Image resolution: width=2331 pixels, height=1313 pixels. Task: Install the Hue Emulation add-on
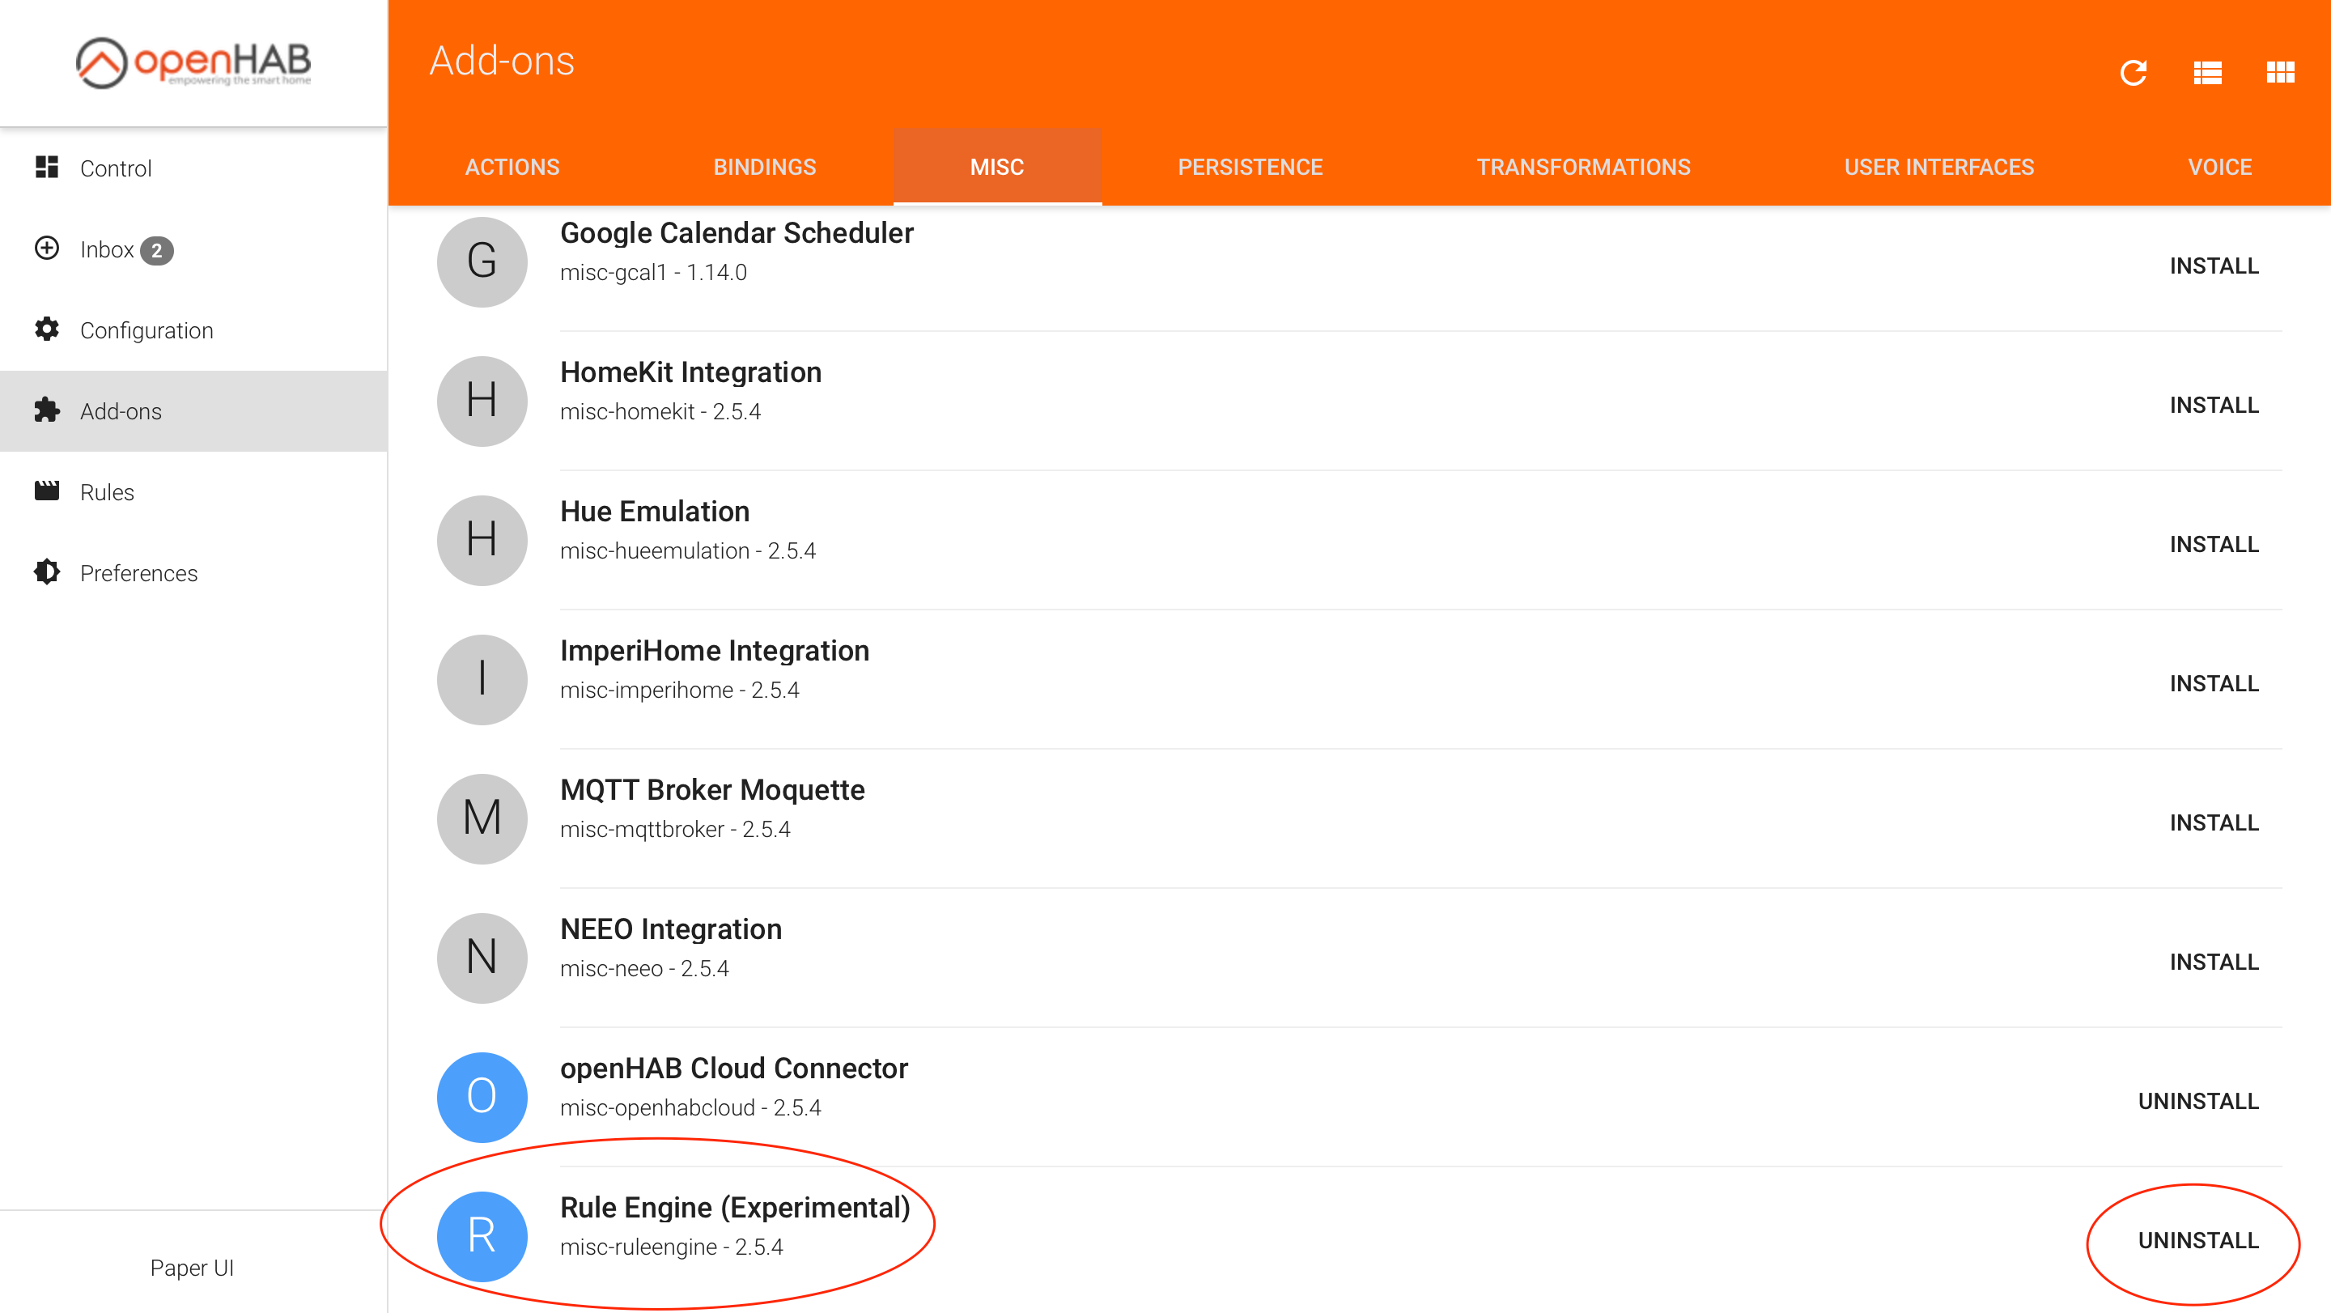[2214, 545]
